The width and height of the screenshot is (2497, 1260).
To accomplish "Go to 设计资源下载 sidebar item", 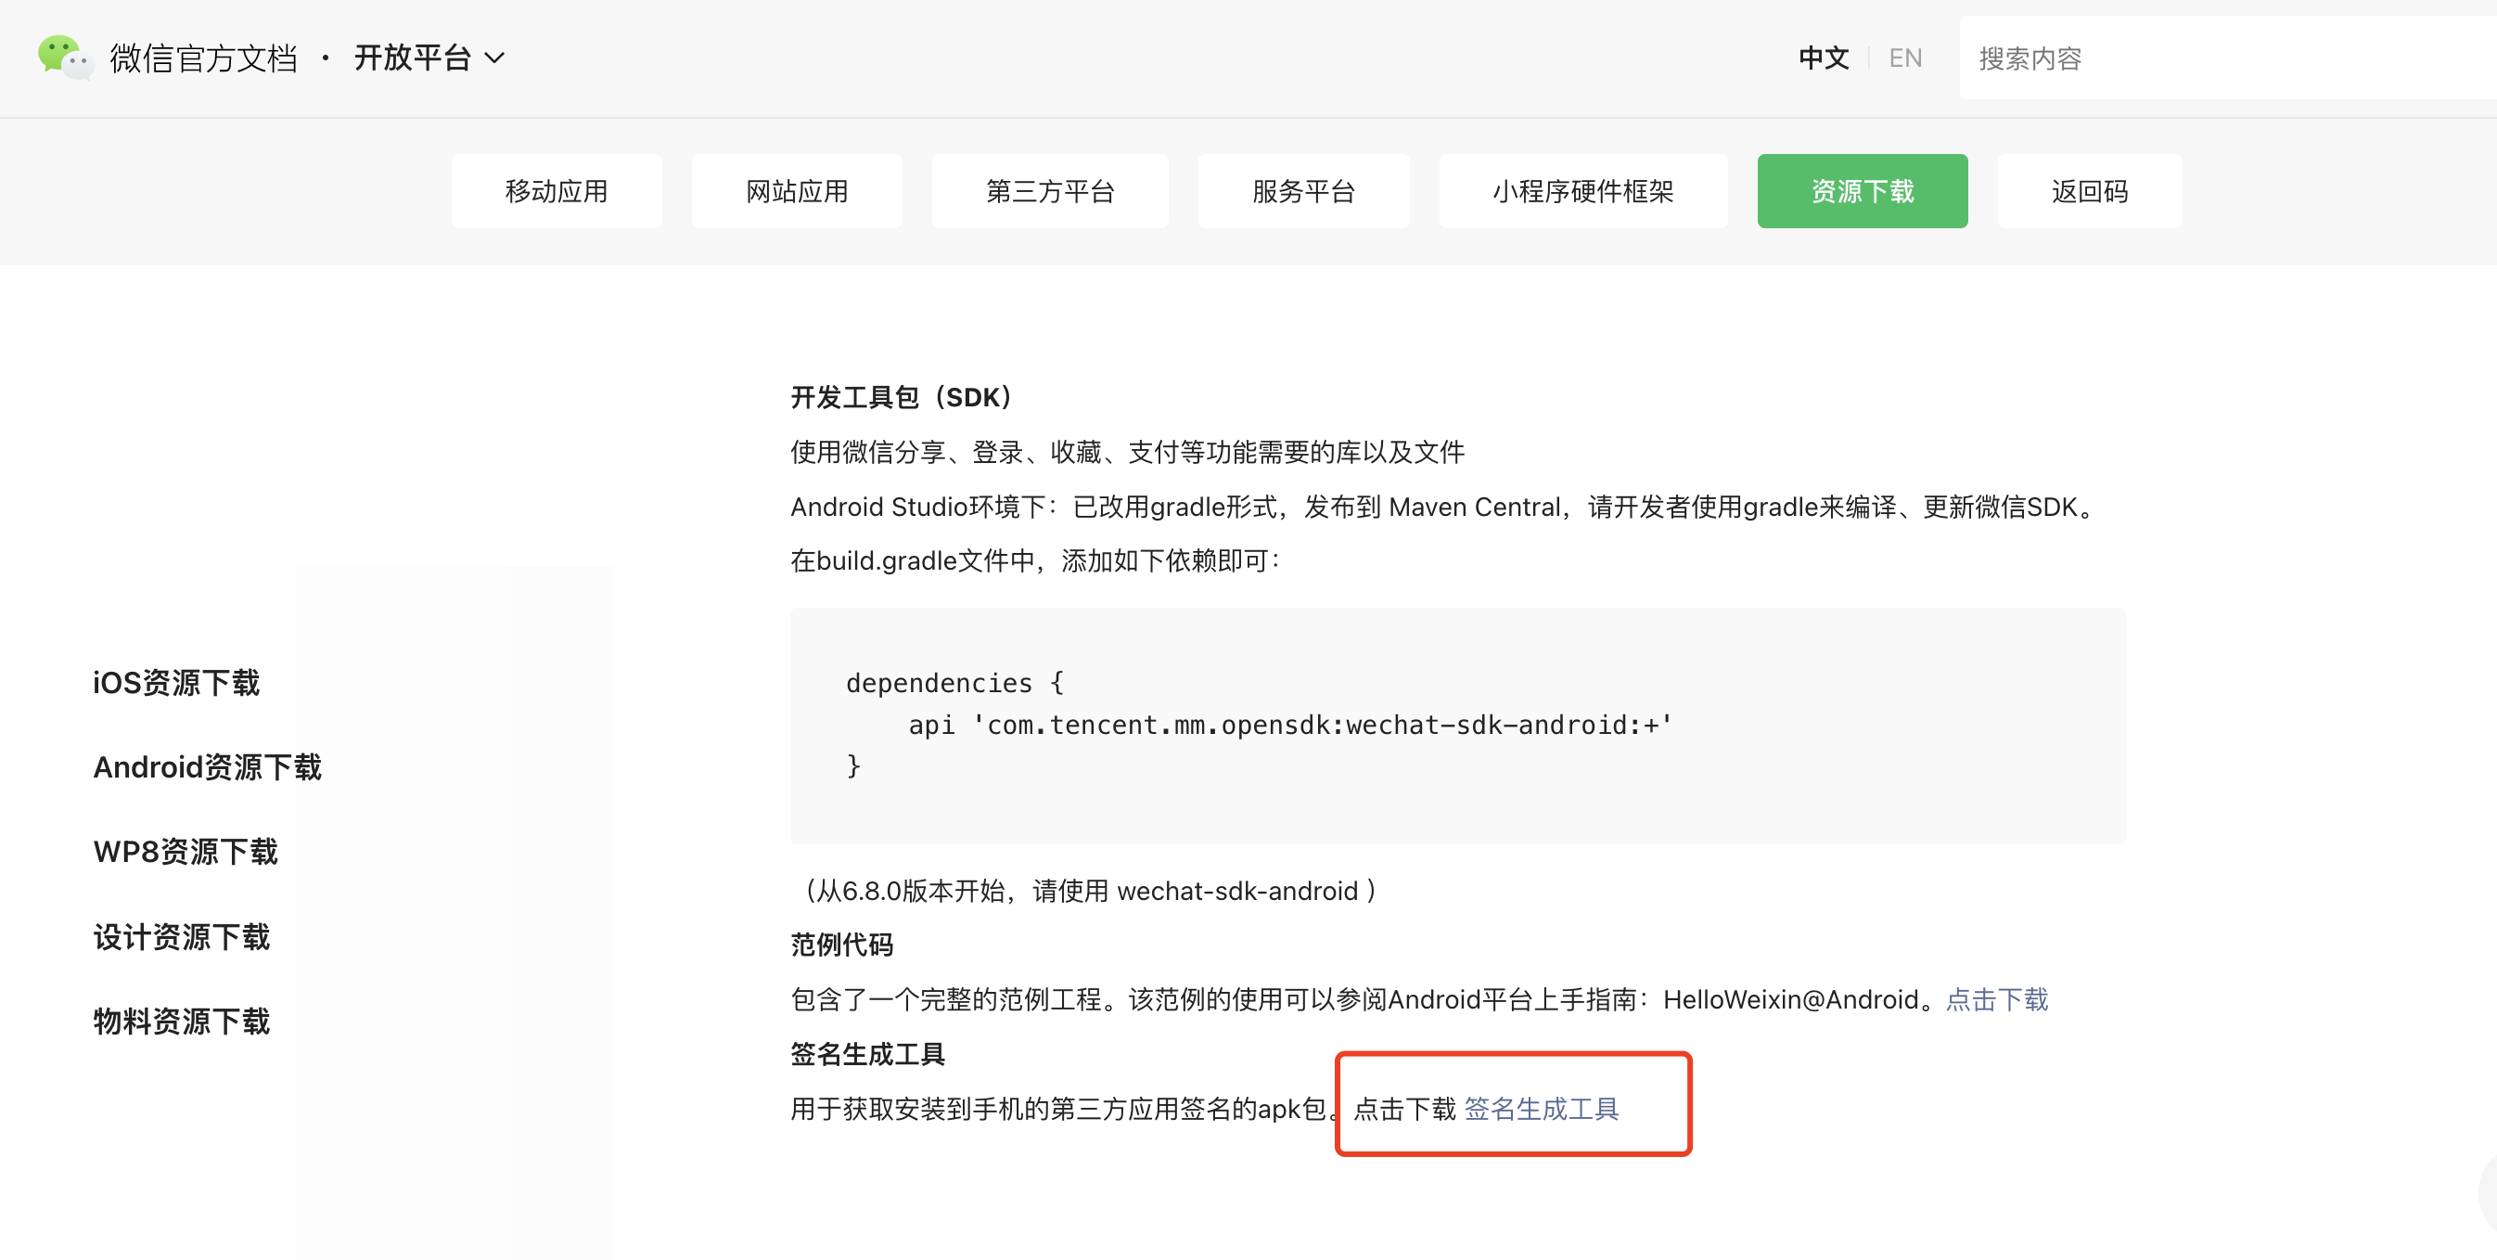I will pos(182,937).
